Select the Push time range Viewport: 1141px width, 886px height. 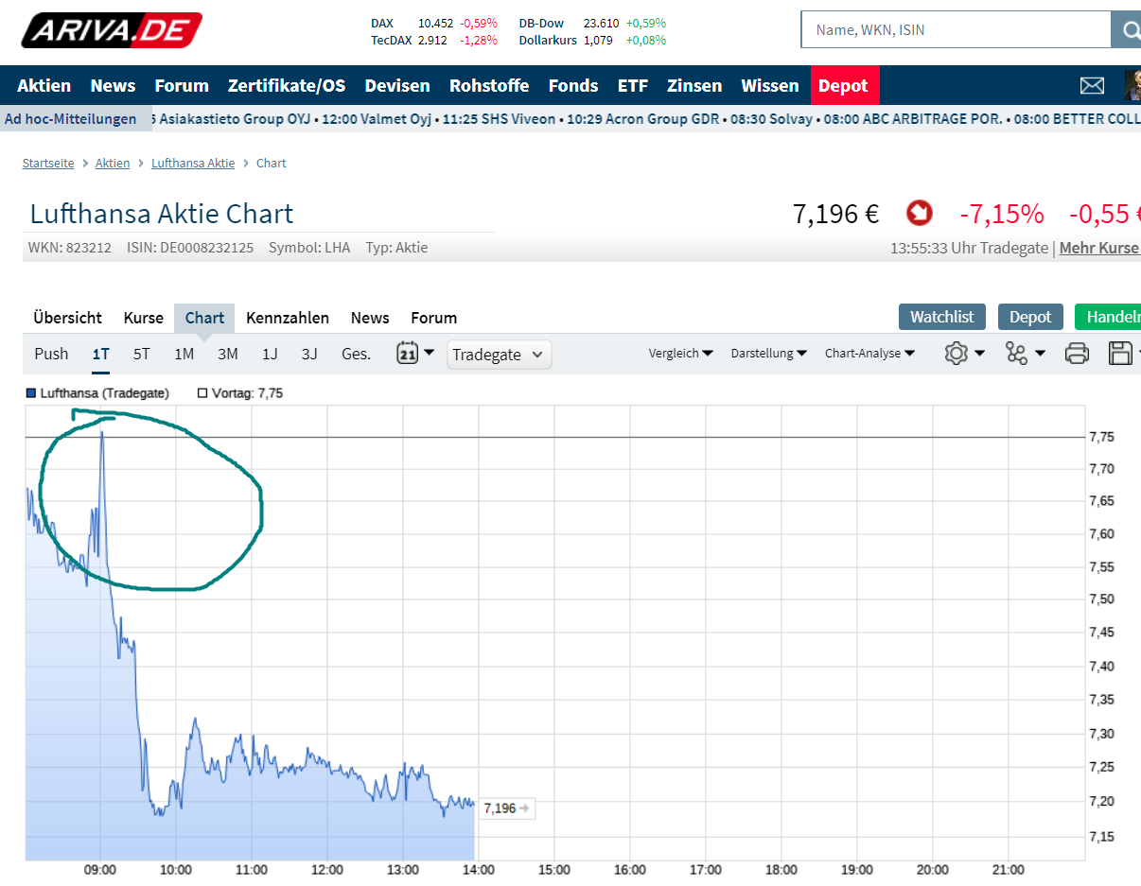click(x=51, y=354)
